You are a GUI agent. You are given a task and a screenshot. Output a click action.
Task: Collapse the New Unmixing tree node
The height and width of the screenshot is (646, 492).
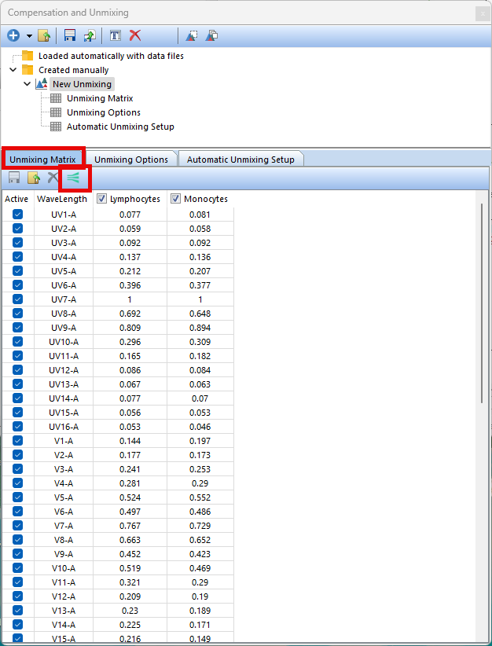[28, 84]
